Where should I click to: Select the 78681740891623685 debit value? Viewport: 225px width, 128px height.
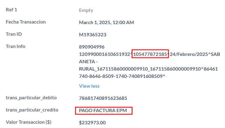coord(103,98)
